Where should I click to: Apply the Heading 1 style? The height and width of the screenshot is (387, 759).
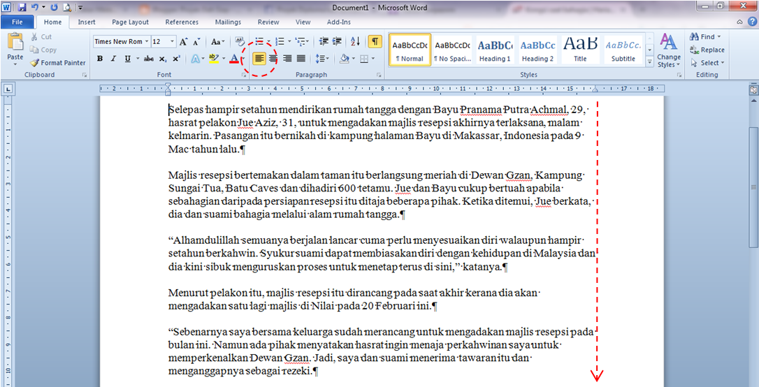coord(496,50)
